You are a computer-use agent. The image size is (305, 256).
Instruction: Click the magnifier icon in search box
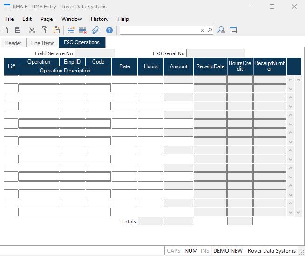coord(210,30)
